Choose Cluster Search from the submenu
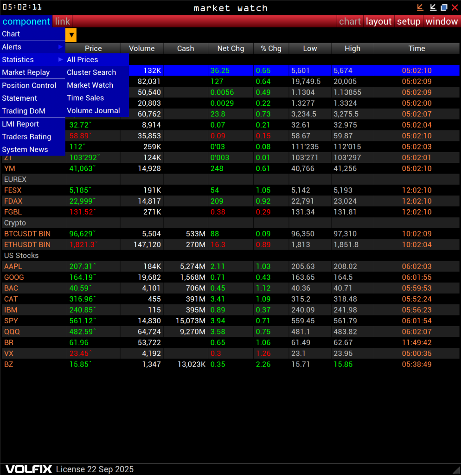This screenshot has height=475, width=461. point(97,72)
